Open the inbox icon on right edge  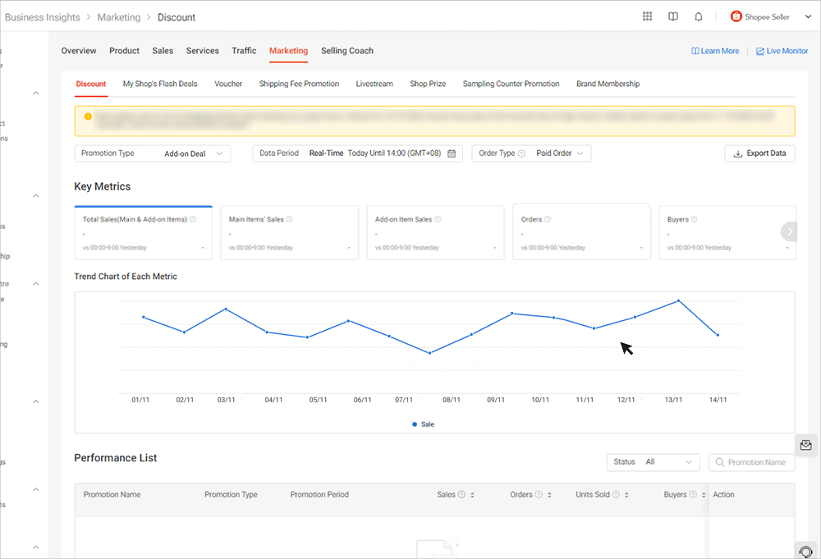[805, 445]
